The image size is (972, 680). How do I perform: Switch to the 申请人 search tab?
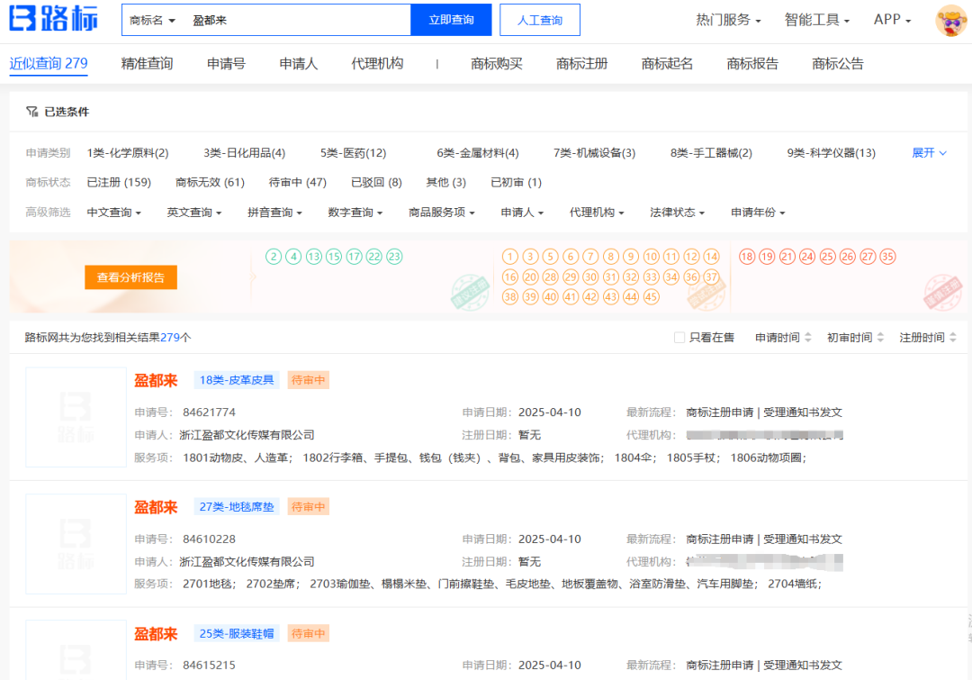[x=298, y=63]
